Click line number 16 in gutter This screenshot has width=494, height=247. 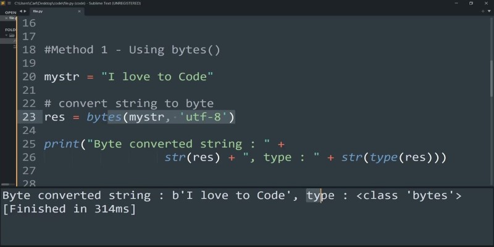(x=29, y=23)
